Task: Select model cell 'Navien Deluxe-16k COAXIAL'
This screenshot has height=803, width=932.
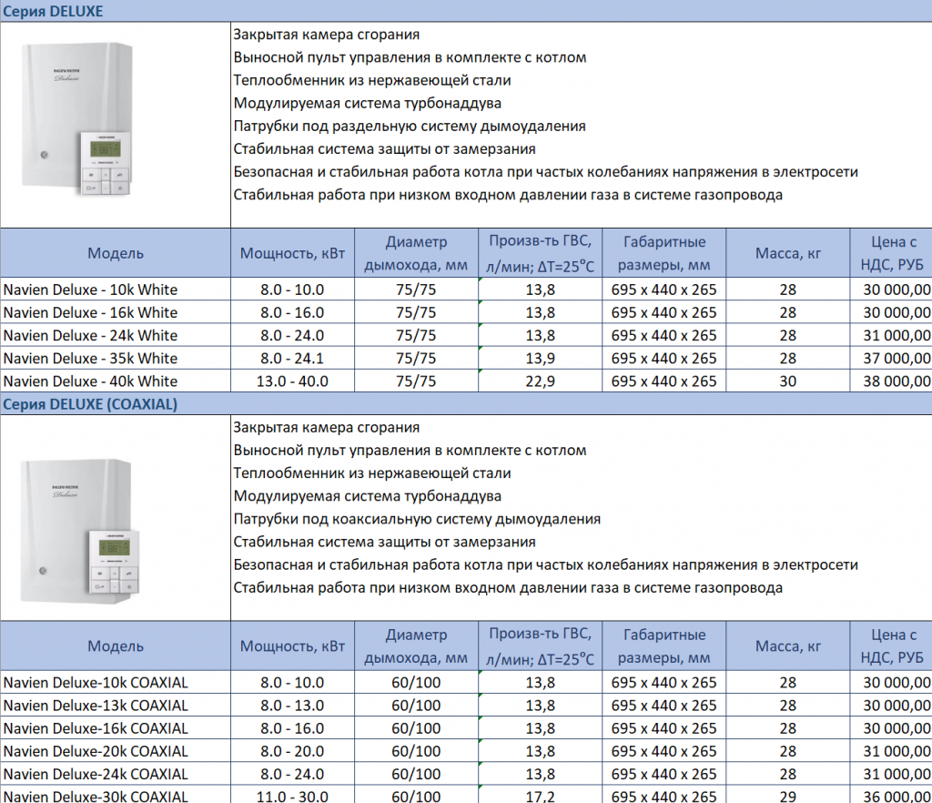Action: pos(116,728)
